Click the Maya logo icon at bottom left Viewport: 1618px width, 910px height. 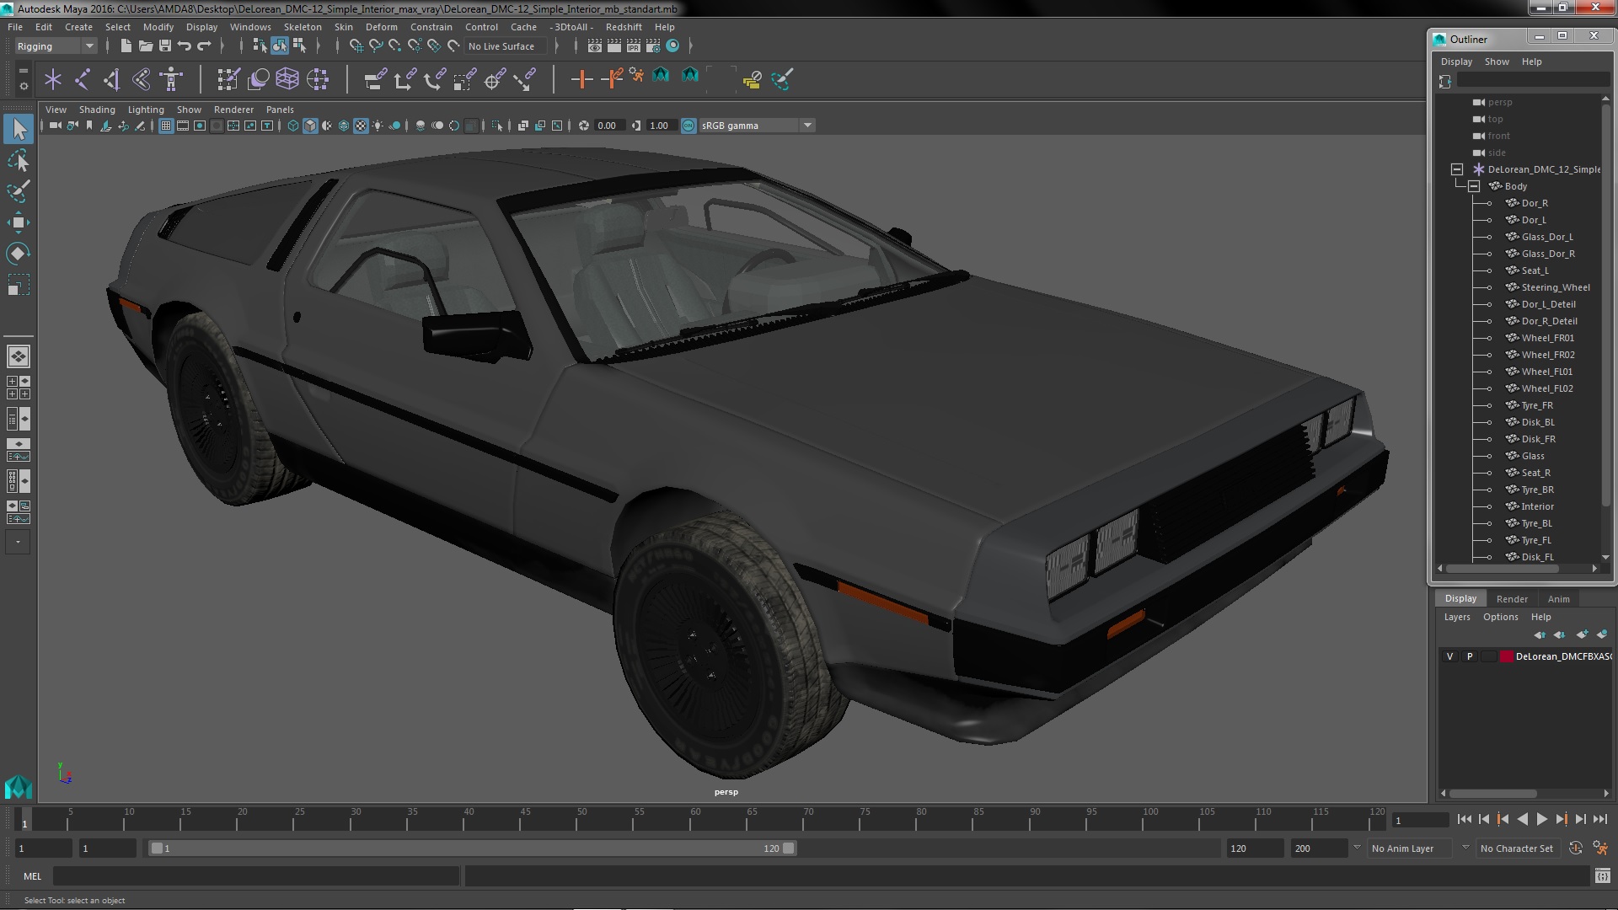(x=19, y=787)
